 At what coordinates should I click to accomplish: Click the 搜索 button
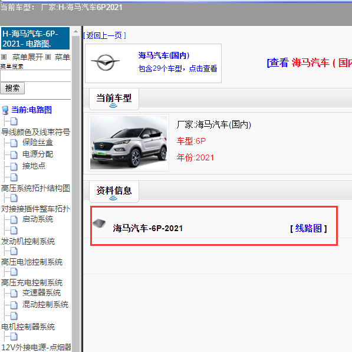(x=12, y=88)
